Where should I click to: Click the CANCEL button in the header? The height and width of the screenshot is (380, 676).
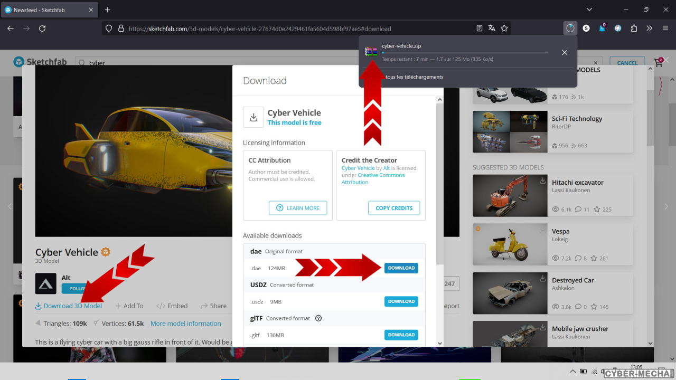[x=627, y=63]
